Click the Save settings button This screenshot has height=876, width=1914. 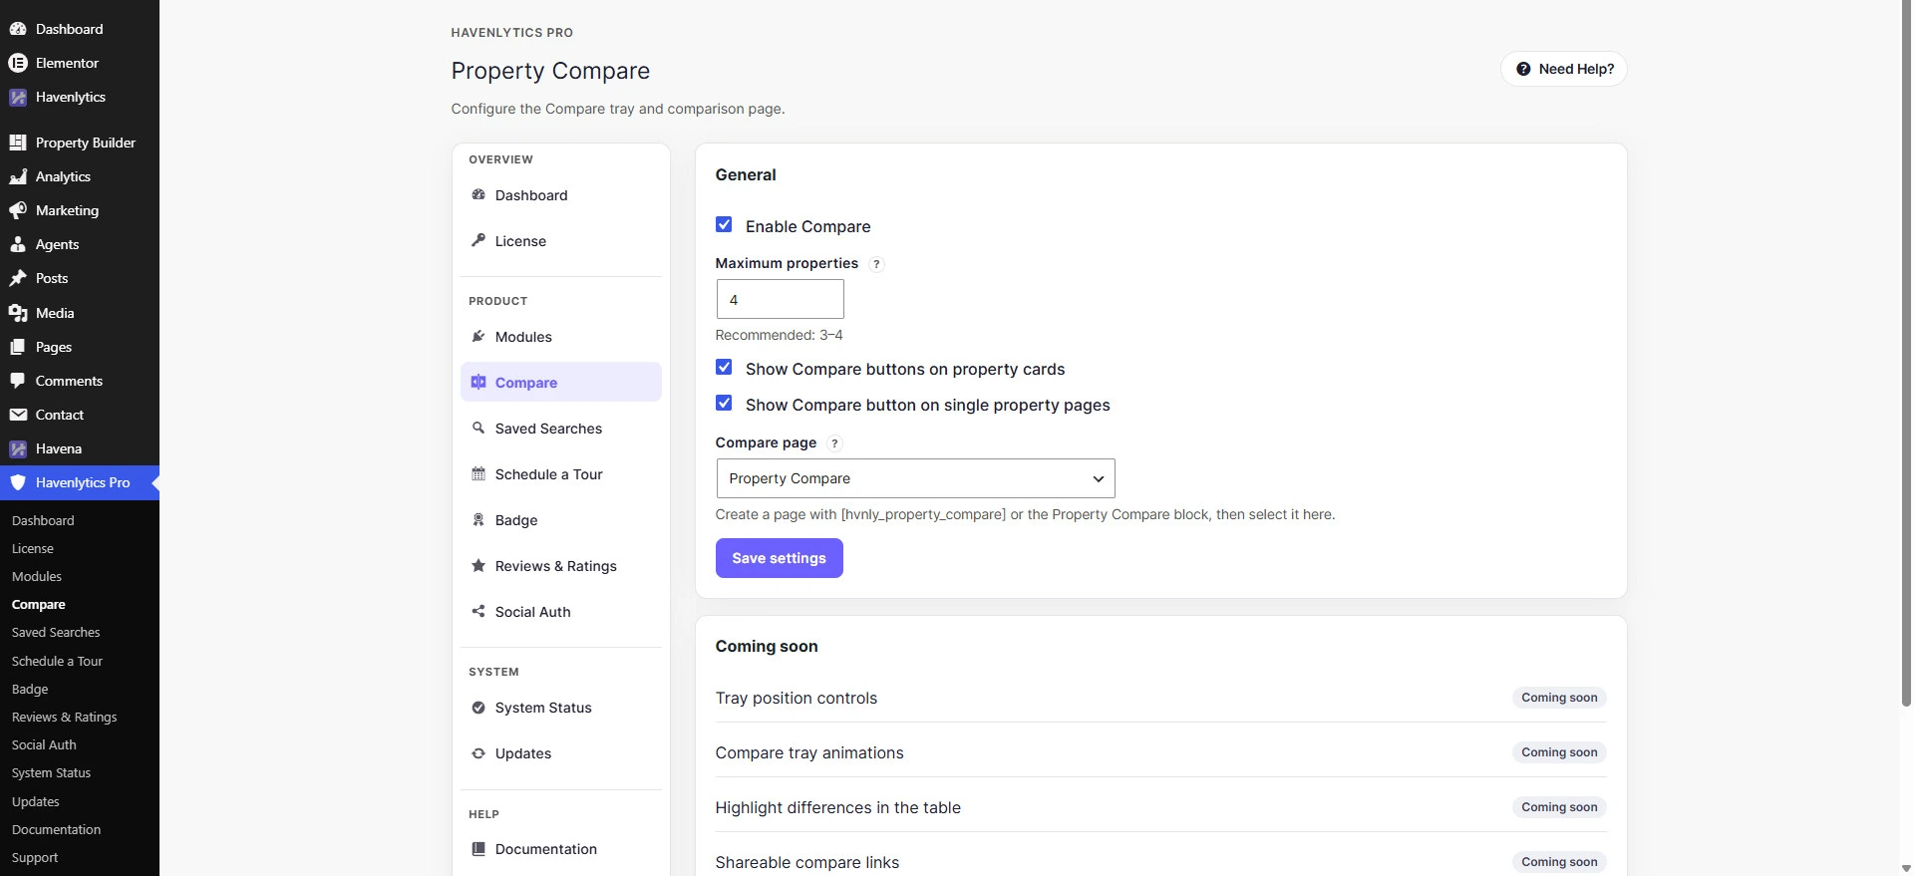point(780,558)
